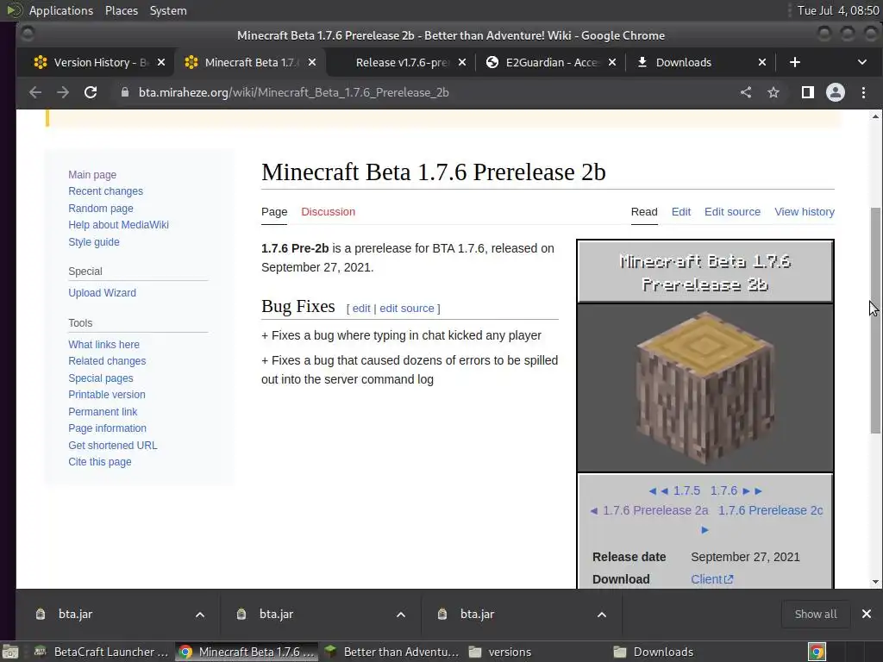Open Places menu in top panel
This screenshot has width=883, height=662.
point(121,10)
